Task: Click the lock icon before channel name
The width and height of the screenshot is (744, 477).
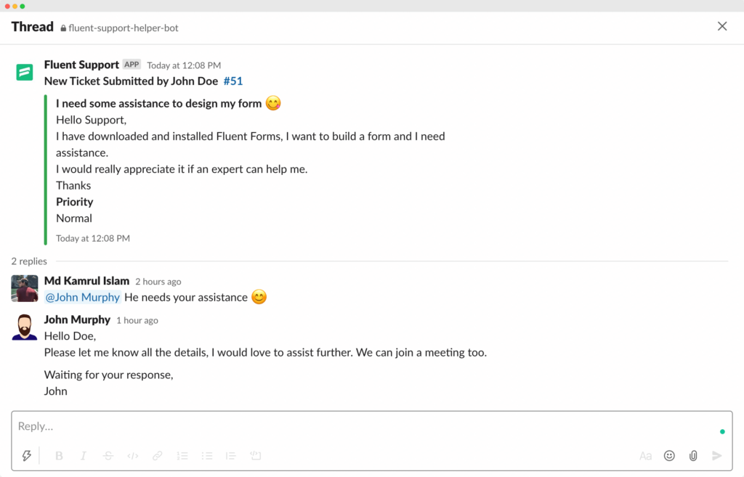Action: click(x=63, y=28)
